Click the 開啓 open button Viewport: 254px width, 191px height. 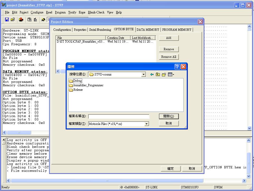(x=169, y=116)
